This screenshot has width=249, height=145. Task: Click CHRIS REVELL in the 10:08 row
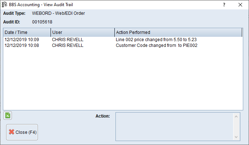[x=67, y=45]
